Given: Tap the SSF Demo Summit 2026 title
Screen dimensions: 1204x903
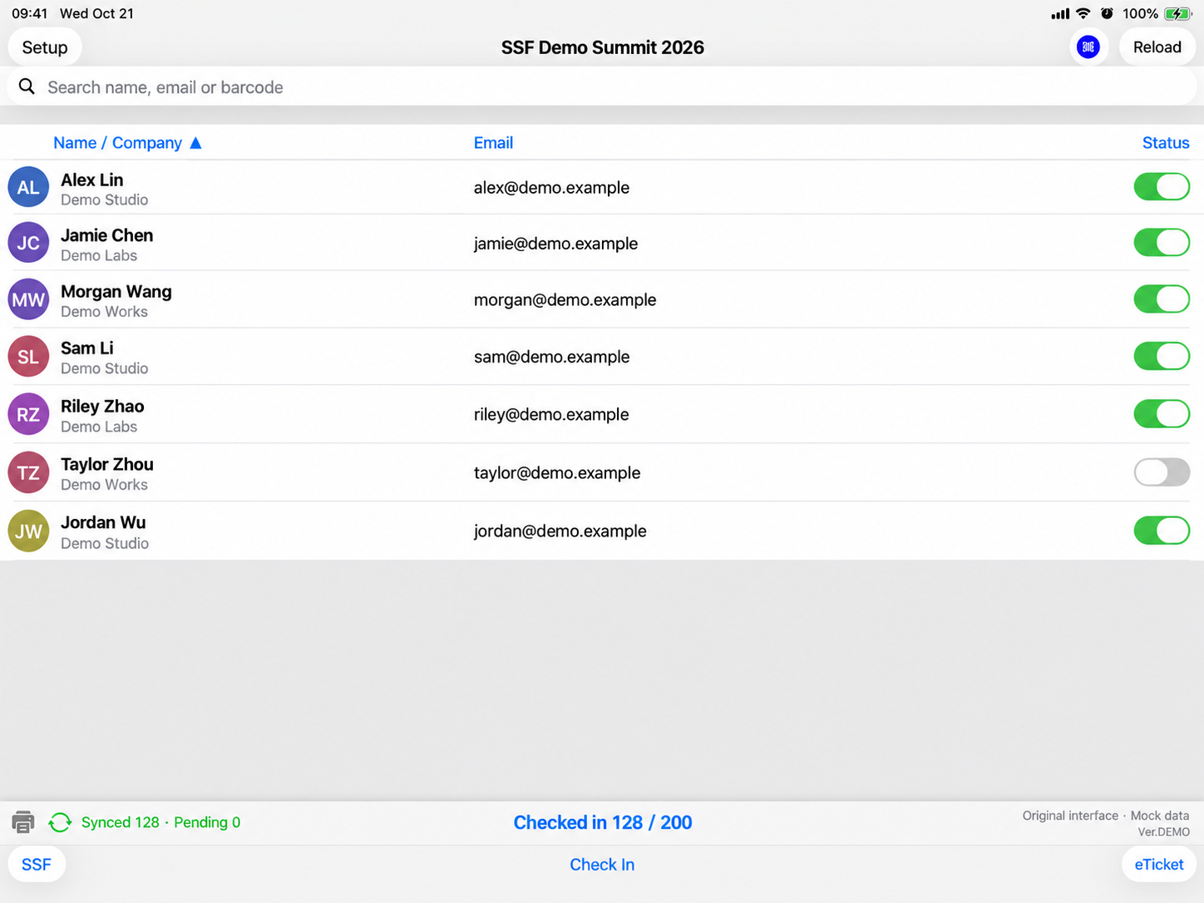Looking at the screenshot, I should [602, 47].
